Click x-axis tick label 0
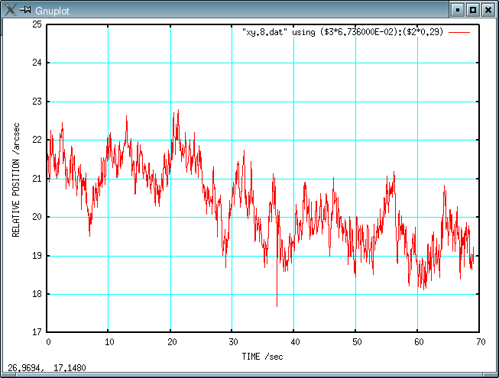Image resolution: width=499 pixels, height=378 pixels. pos(48,342)
